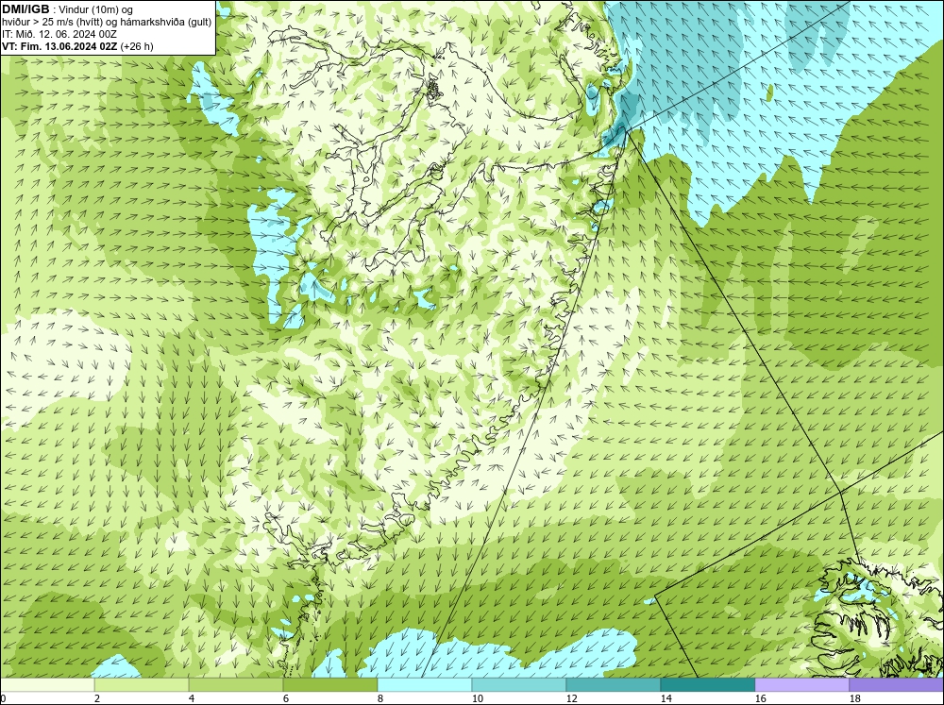Click the legend scale label 8

[379, 698]
